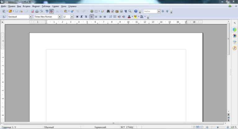Click the New document icon

point(4,11)
